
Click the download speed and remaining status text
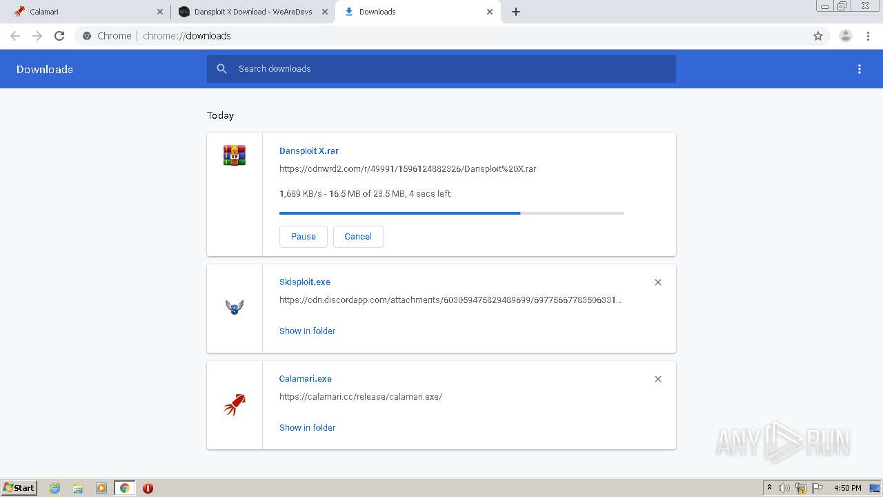(x=365, y=194)
